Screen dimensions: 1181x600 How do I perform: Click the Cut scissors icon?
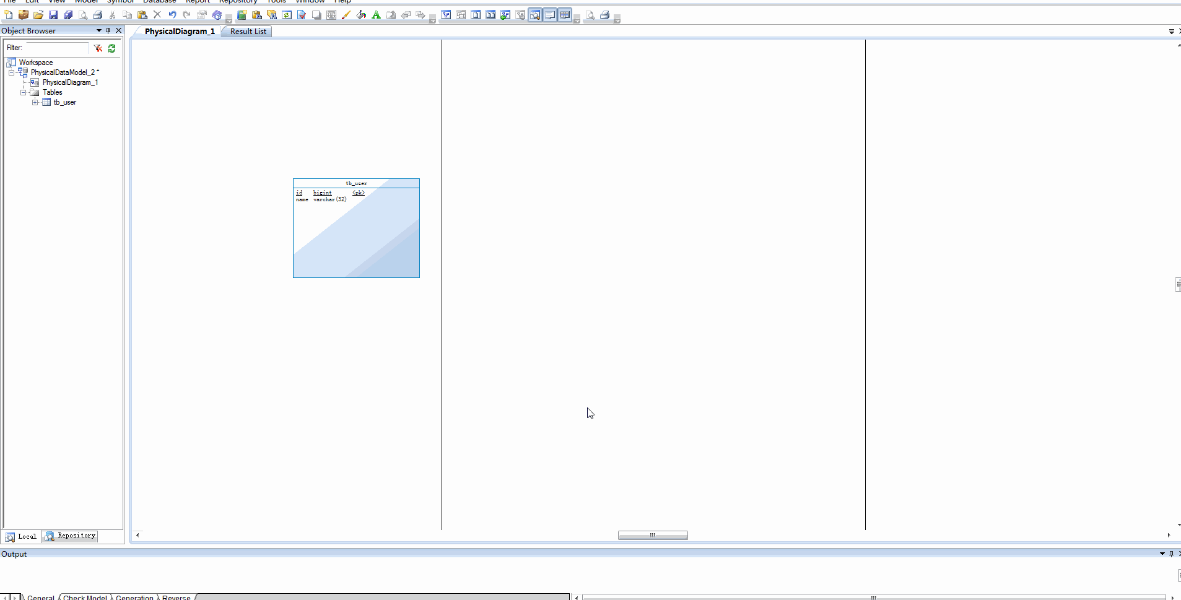pos(113,15)
